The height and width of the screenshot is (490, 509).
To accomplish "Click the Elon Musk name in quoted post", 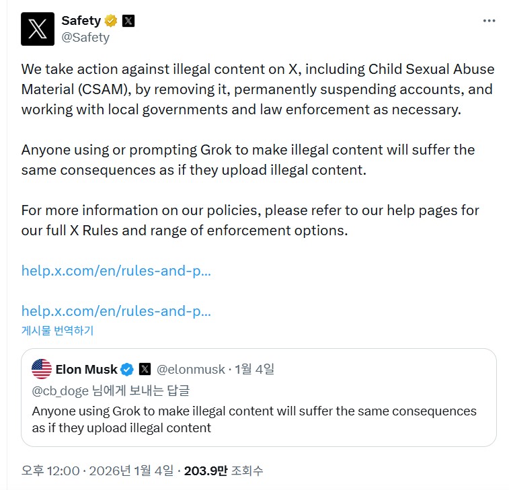I will tap(86, 369).
